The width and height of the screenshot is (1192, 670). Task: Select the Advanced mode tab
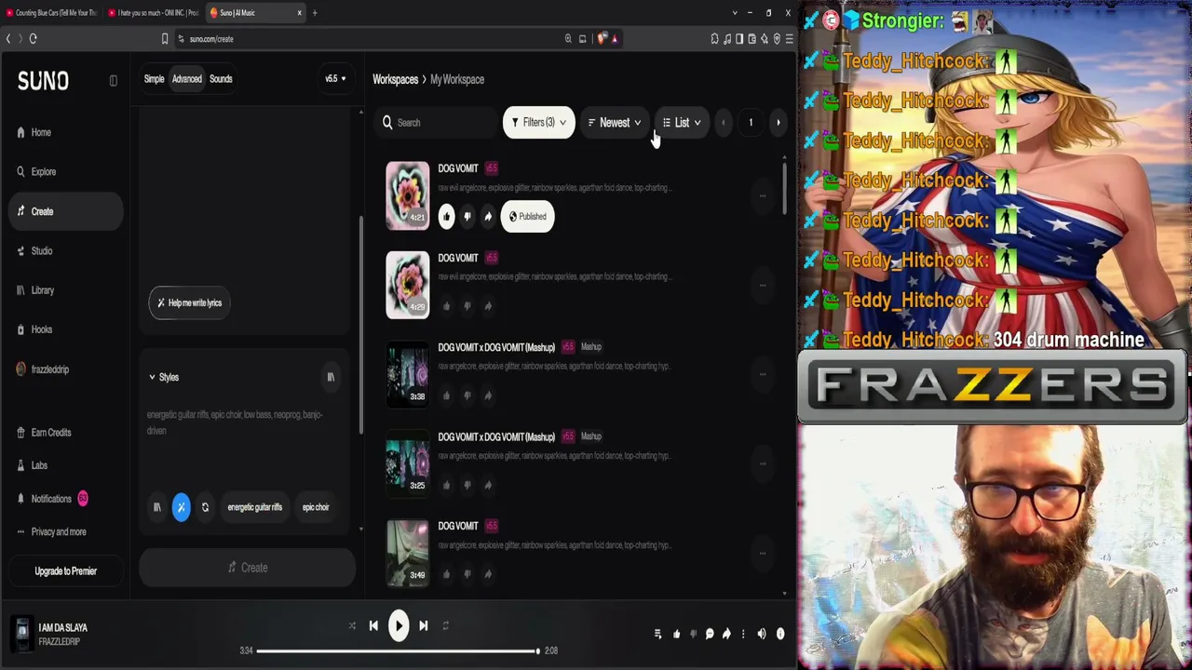(186, 79)
